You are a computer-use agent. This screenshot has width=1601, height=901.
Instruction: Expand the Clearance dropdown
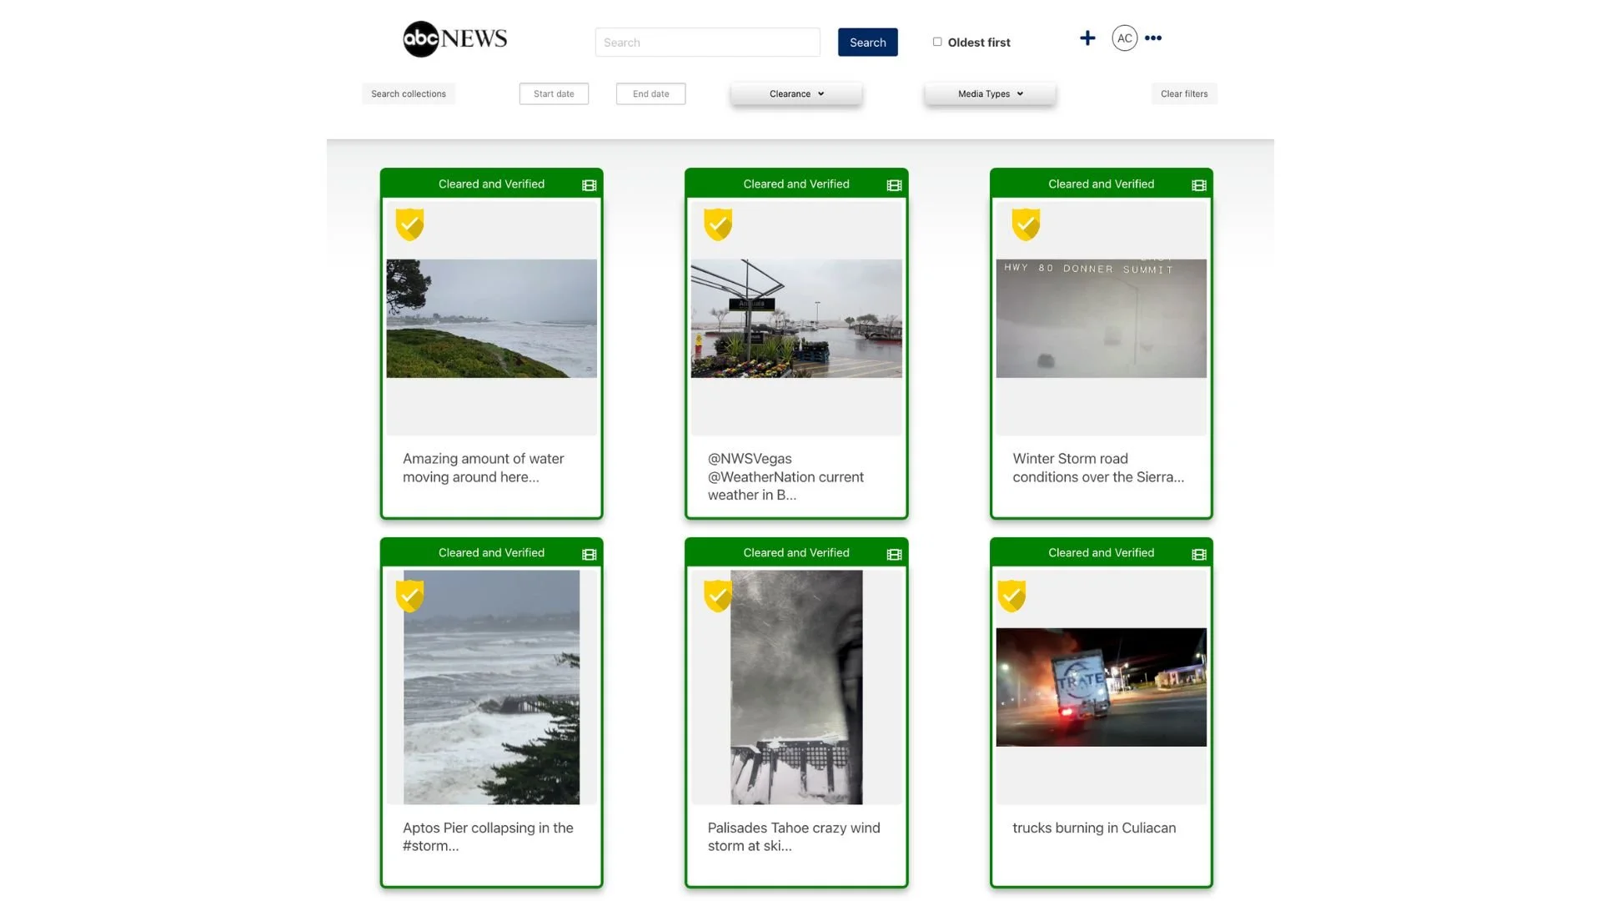point(796,94)
